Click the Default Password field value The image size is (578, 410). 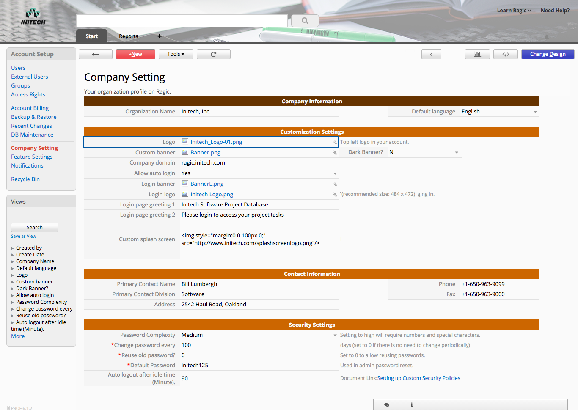pyautogui.click(x=259, y=366)
